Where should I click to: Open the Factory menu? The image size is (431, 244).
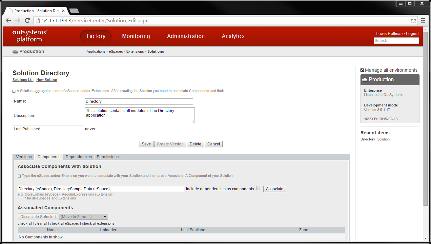click(x=96, y=36)
